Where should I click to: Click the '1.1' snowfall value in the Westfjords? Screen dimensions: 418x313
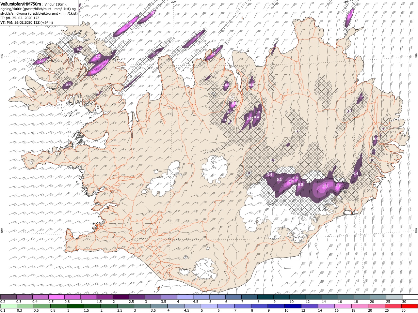point(101,66)
